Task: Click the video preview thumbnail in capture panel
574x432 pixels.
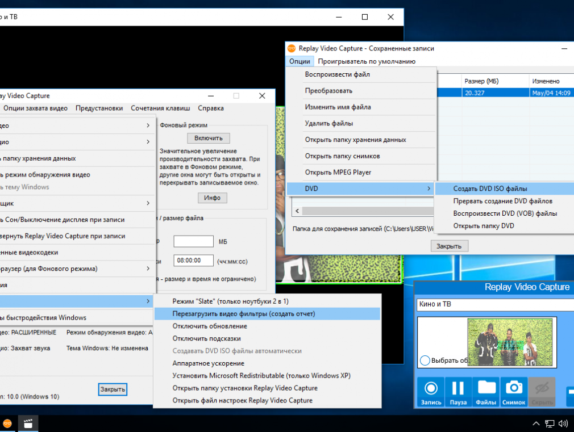Action: point(510,342)
